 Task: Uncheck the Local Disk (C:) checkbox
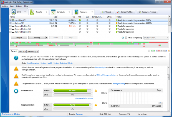pos(11,20)
